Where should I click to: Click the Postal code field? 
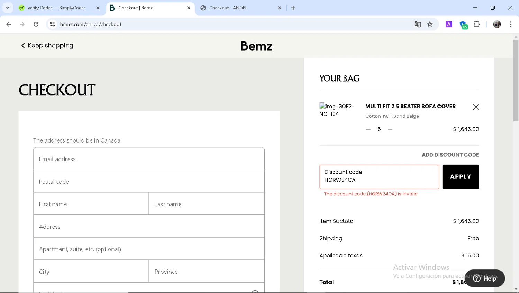(x=149, y=181)
